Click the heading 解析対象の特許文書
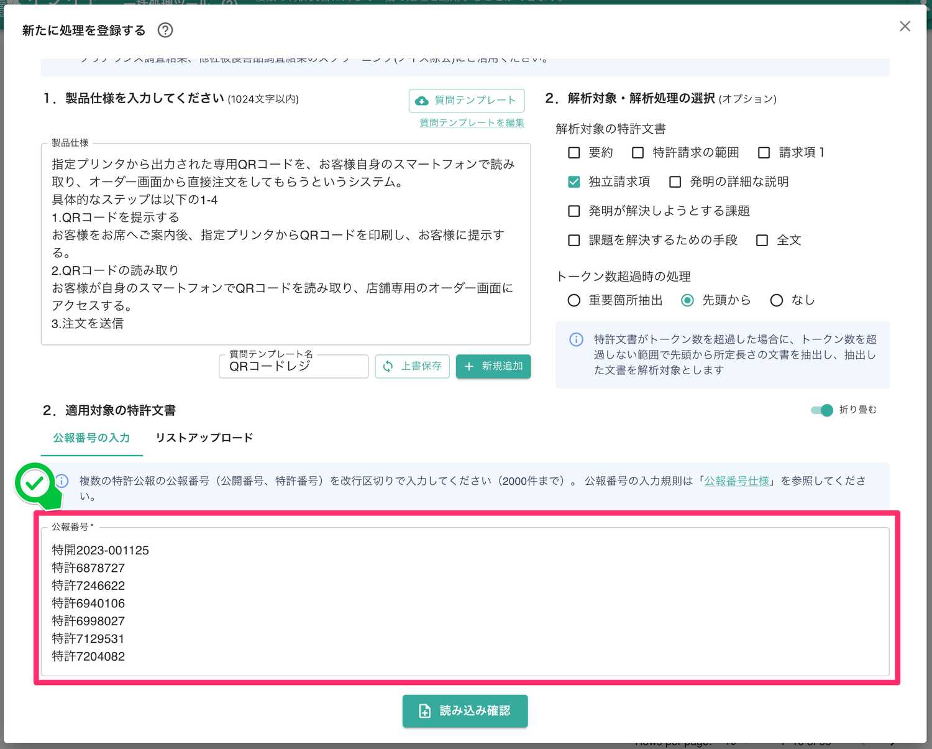Viewport: 932px width, 749px height. pyautogui.click(x=611, y=129)
